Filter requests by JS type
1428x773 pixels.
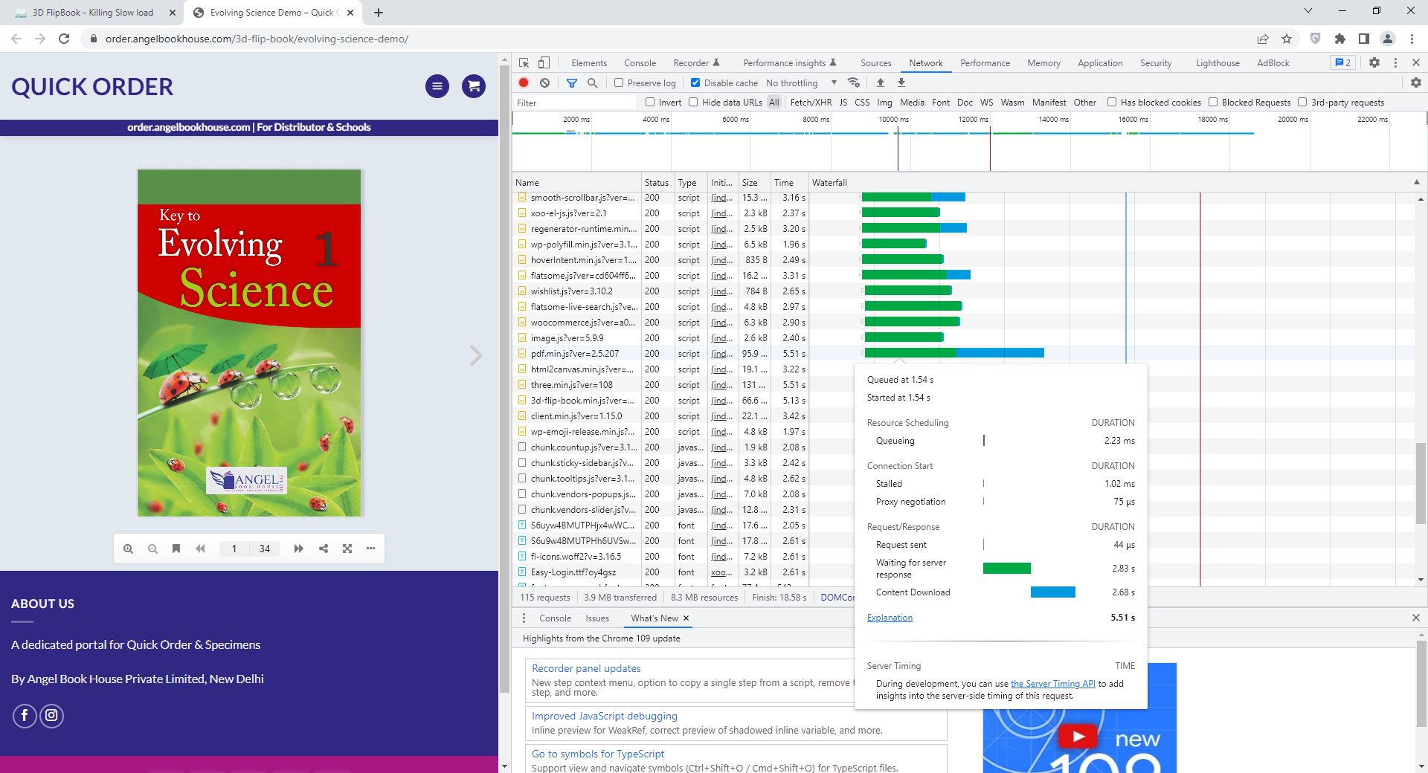pos(843,103)
